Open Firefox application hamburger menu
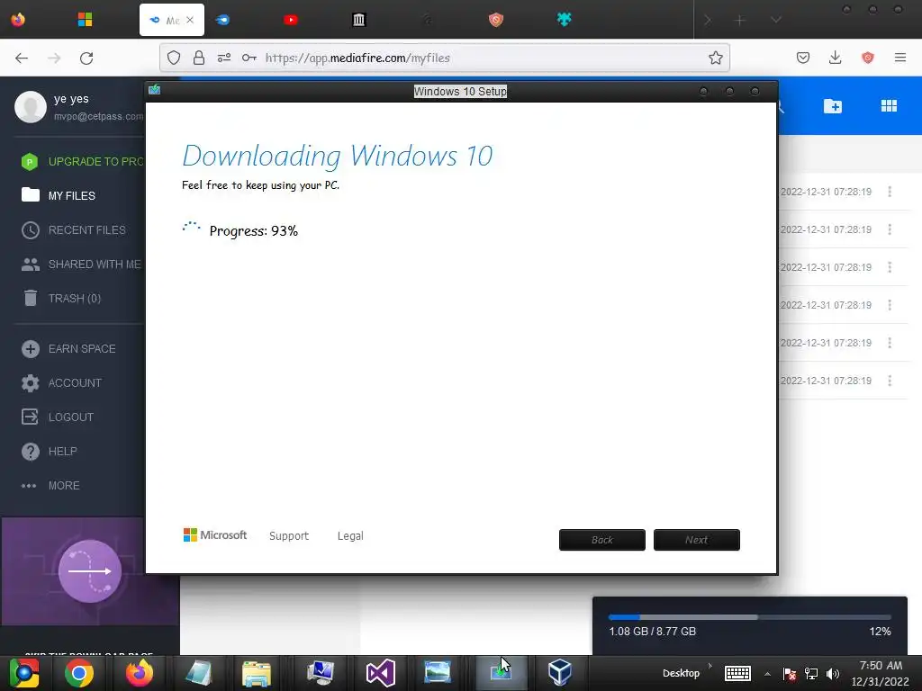Viewport: 922px width, 691px height. pyautogui.click(x=899, y=58)
